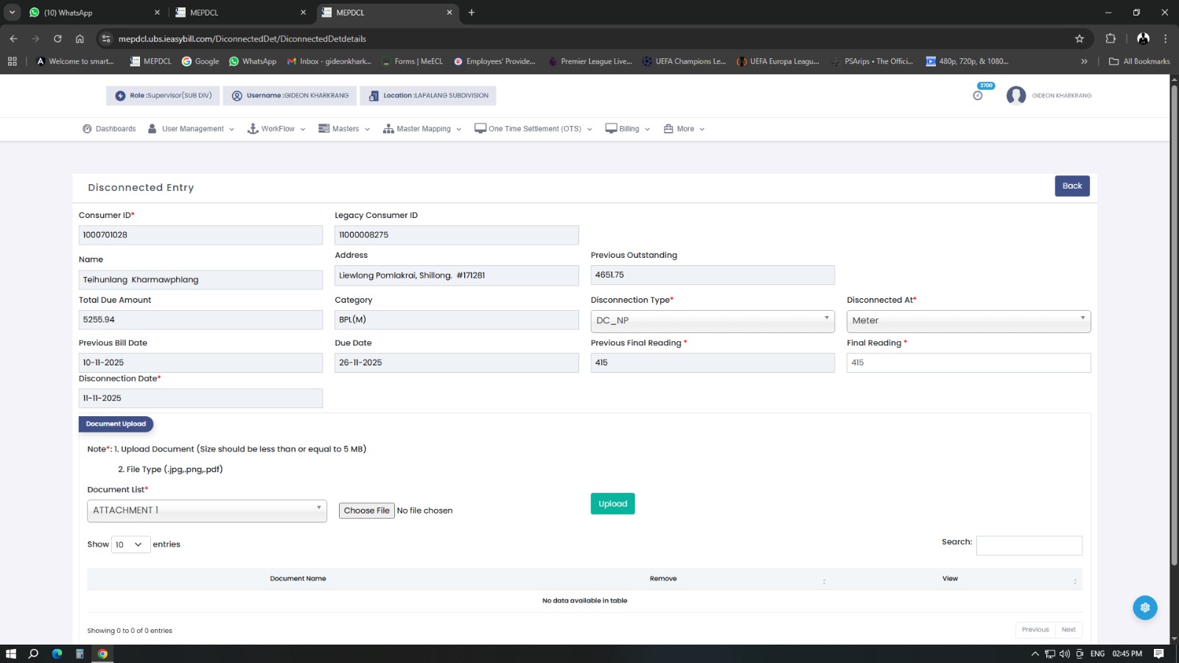Switch to the WhatsApp browser tab
This screenshot has height=663, width=1179.
pyautogui.click(x=92, y=13)
